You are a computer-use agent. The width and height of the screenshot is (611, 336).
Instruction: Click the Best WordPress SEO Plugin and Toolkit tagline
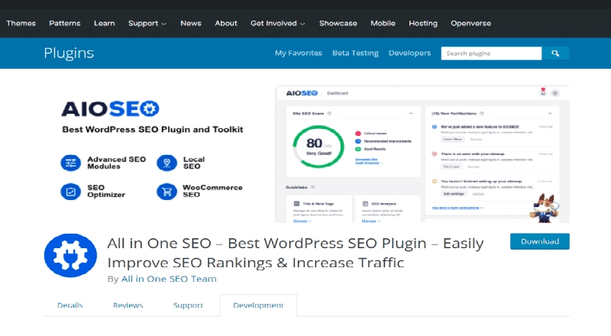click(x=153, y=129)
